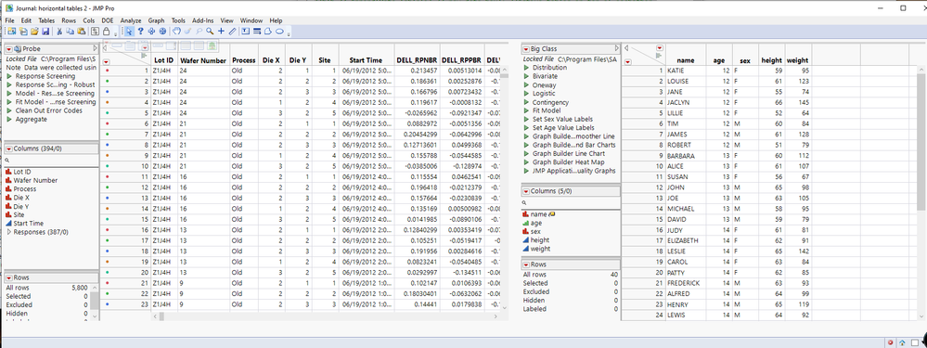Screen dimensions: 927x348
Task: Select the Help question mark tool
Action: (x=141, y=32)
